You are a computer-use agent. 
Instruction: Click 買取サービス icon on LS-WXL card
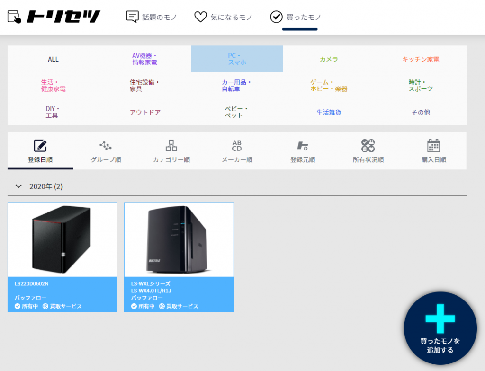[162, 306]
